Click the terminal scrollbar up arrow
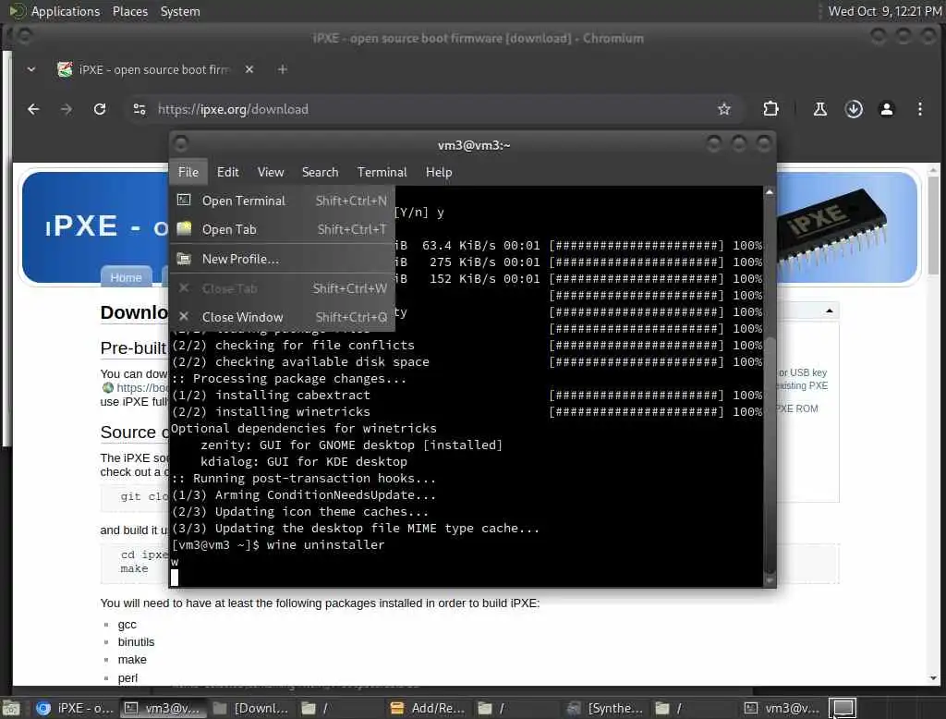Viewport: 946px width, 719px height. (770, 192)
